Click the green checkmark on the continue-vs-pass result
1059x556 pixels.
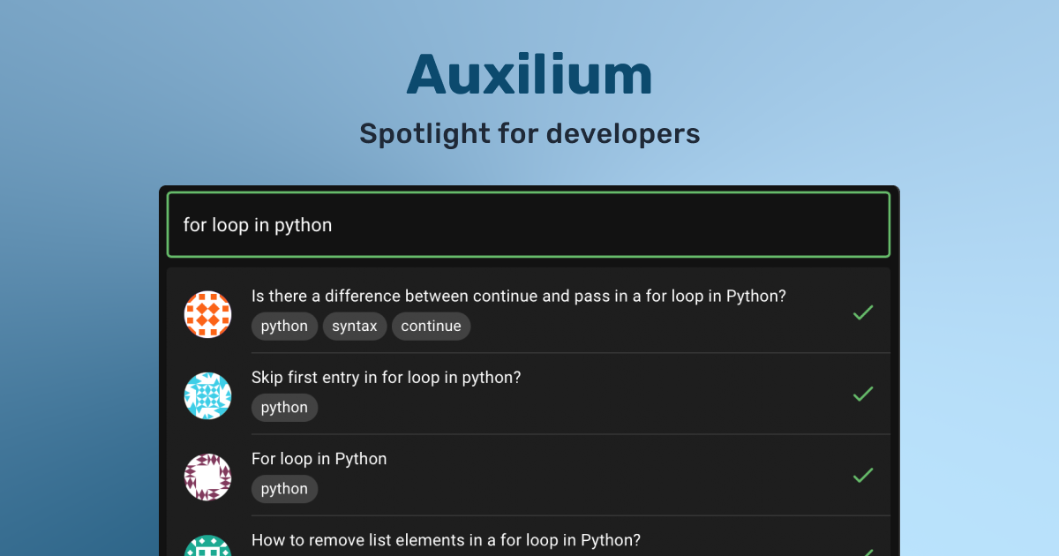pyautogui.click(x=862, y=313)
